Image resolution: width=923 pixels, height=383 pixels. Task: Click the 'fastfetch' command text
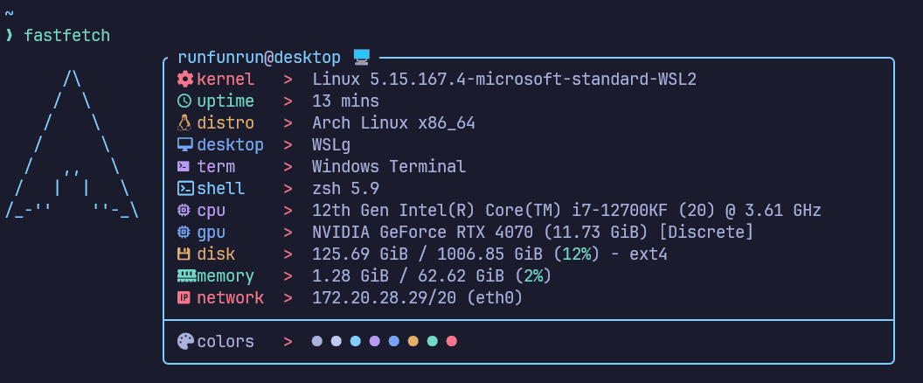point(67,35)
